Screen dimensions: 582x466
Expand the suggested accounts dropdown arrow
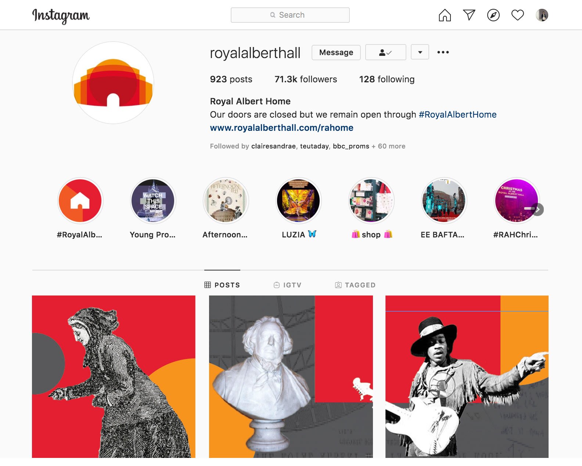[x=420, y=52]
